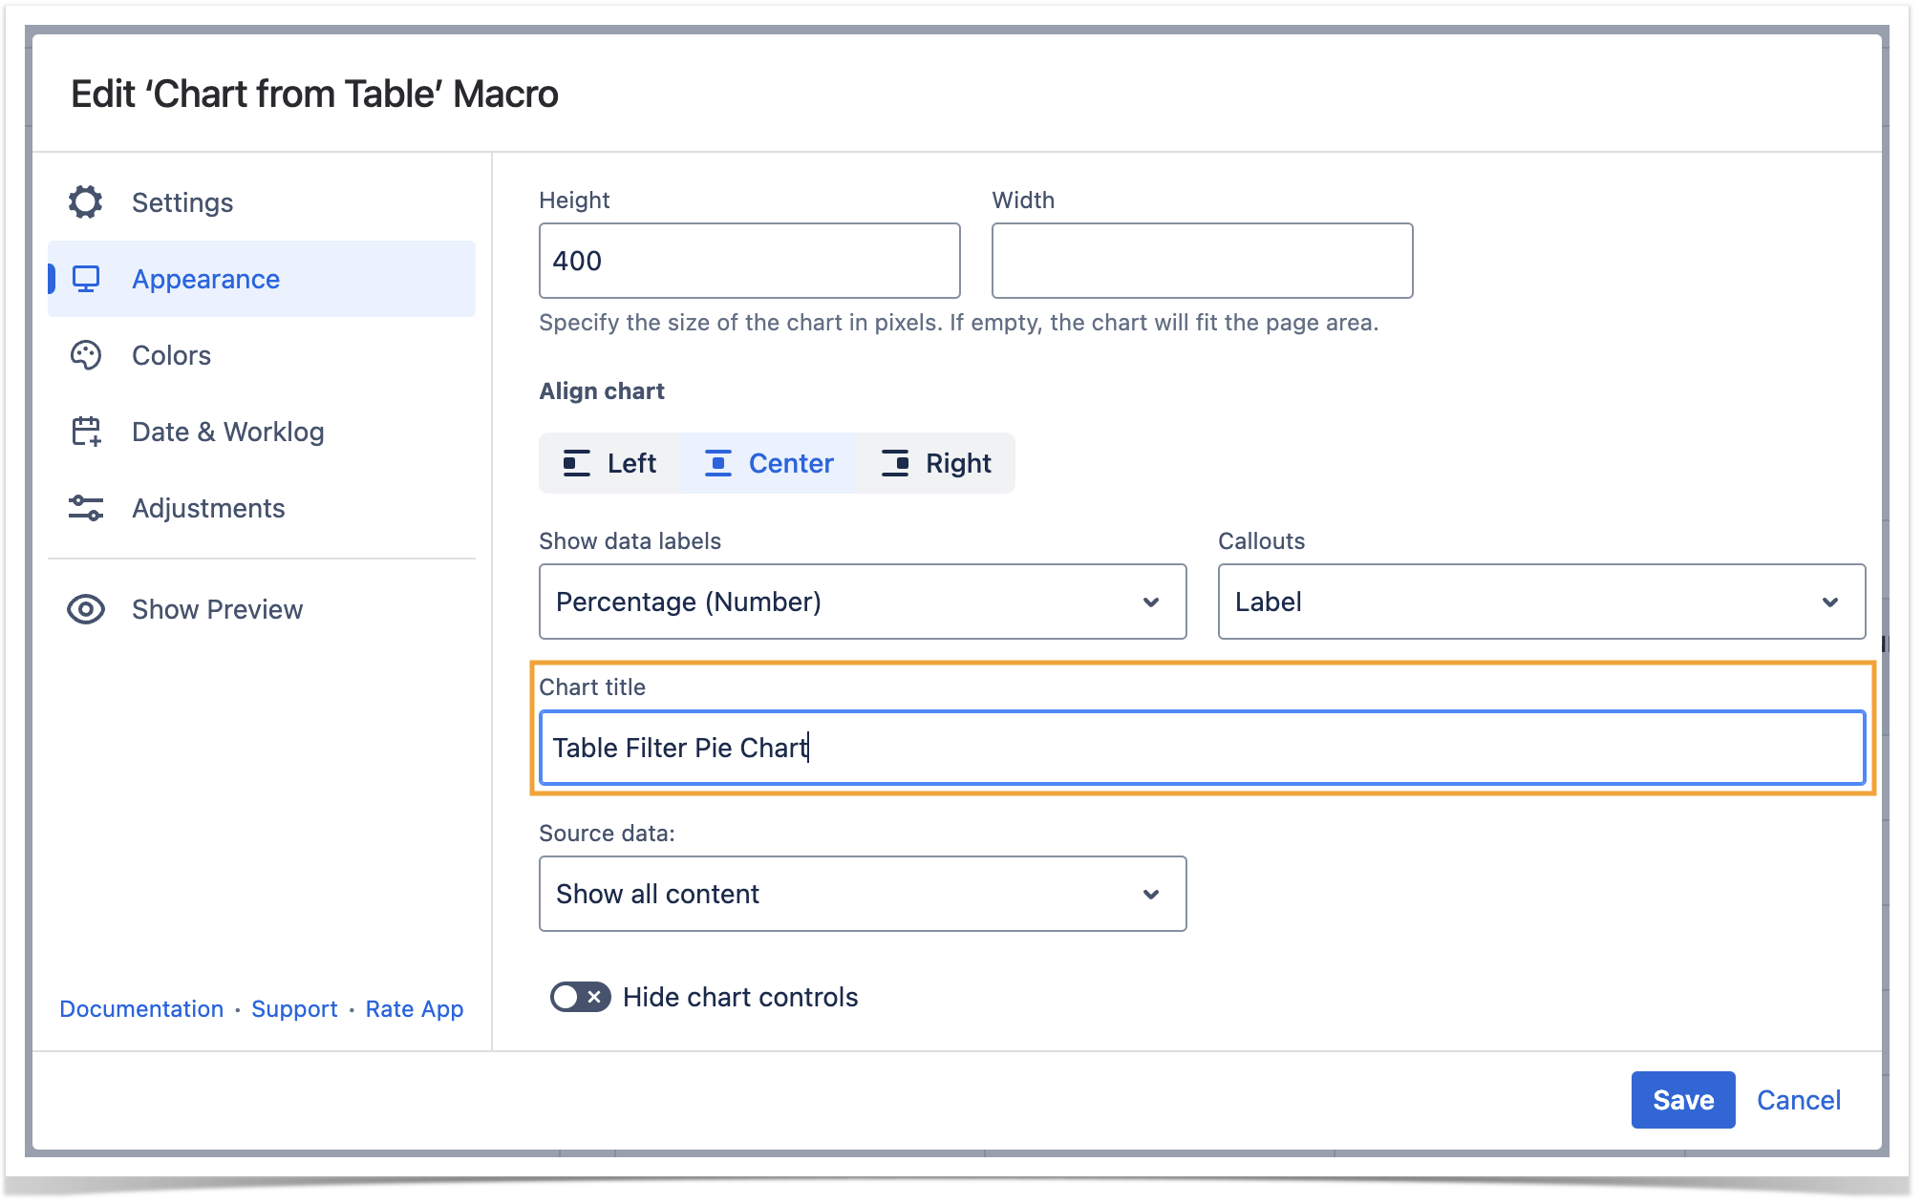Switch to the Colors section
Image resolution: width=1922 pixels, height=1204 pixels.
[172, 355]
